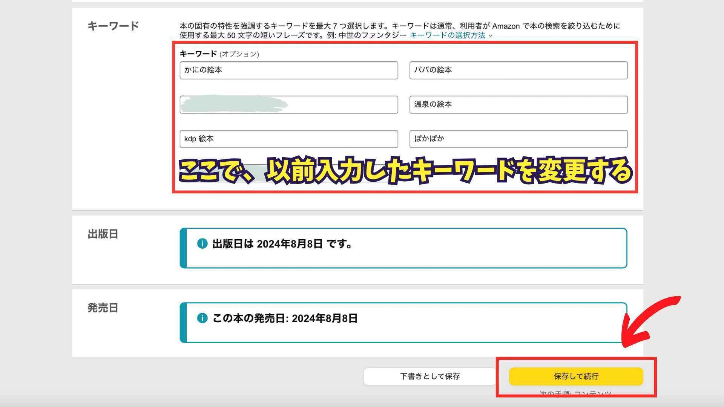The image size is (724, 407).
Task: Click the keyword field containing パパの絵本
Action: 518,70
